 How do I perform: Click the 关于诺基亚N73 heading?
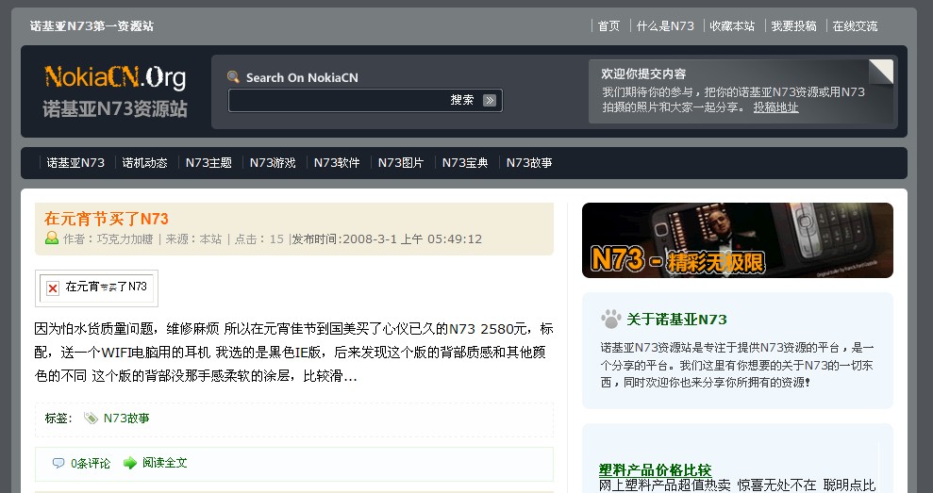coord(676,320)
